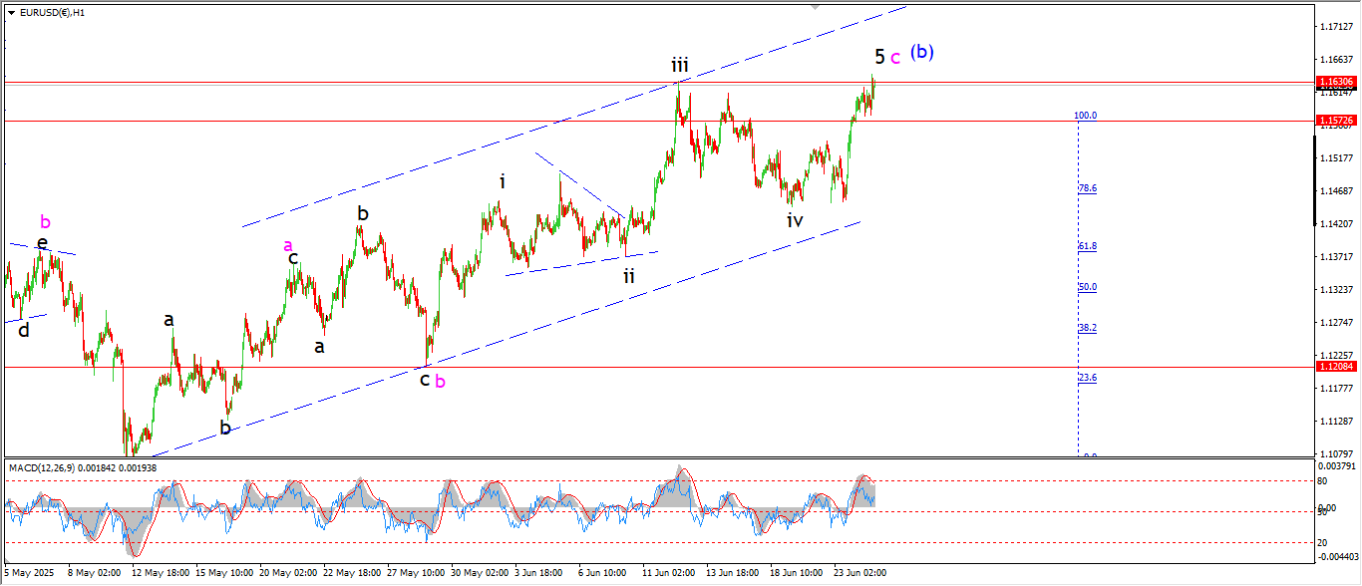
Task: Click the 1.14687 price axis value
Action: [1336, 191]
